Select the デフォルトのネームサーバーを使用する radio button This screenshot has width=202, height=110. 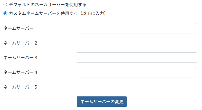pos(5,5)
